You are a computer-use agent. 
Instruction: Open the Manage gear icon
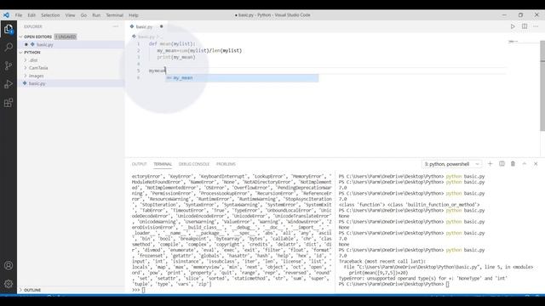[x=9, y=284]
